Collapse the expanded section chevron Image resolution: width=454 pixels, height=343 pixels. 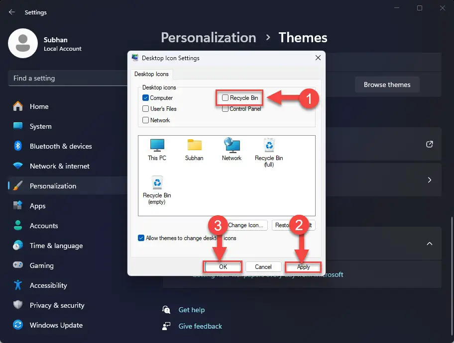[x=429, y=244]
